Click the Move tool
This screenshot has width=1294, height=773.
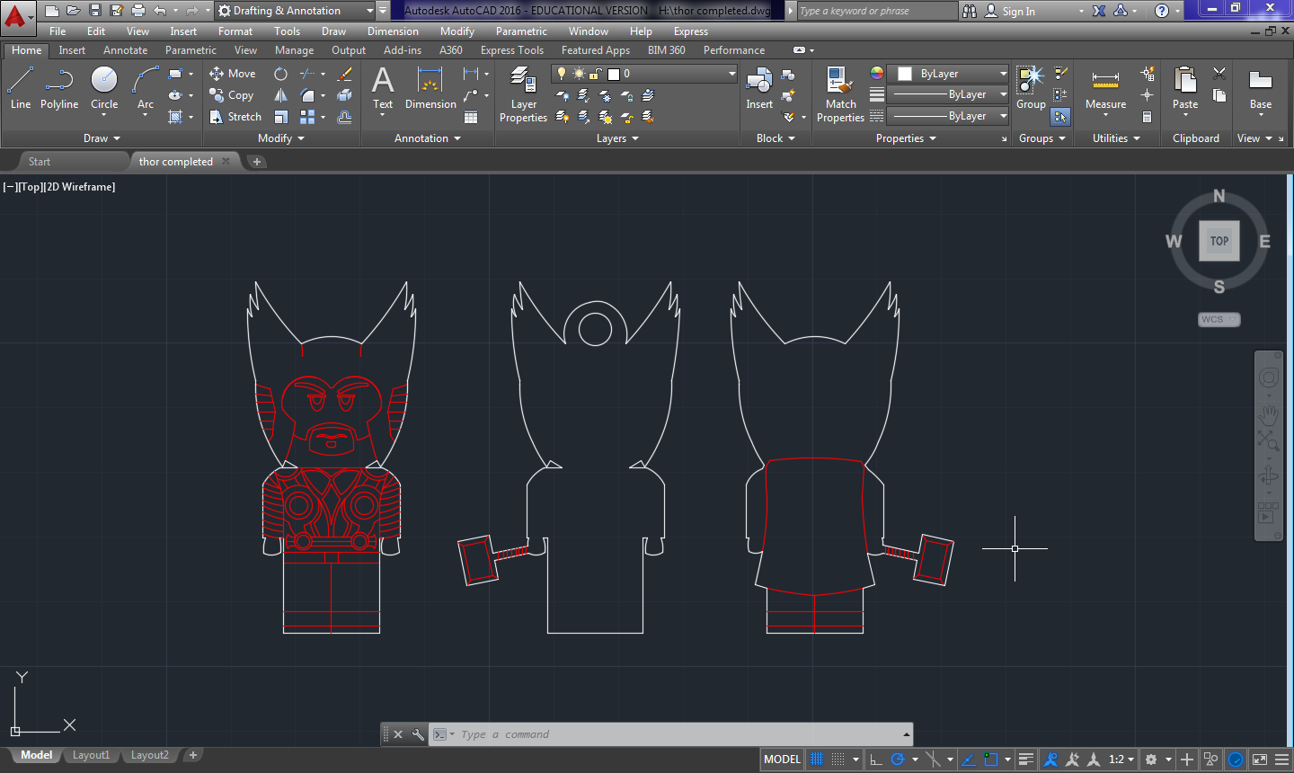(x=233, y=74)
